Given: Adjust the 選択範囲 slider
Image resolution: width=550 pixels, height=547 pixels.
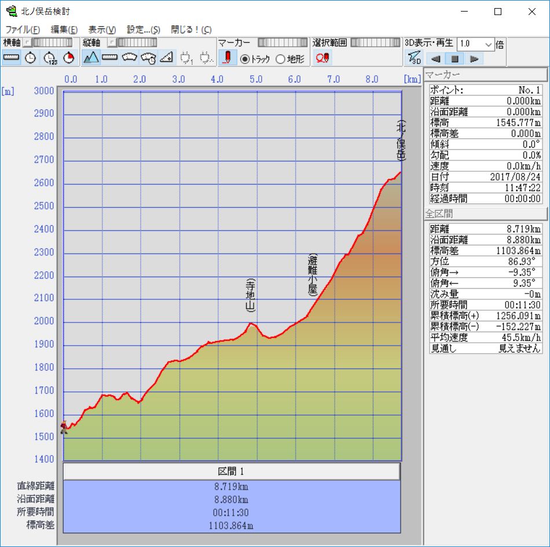Looking at the screenshot, I should (x=375, y=43).
